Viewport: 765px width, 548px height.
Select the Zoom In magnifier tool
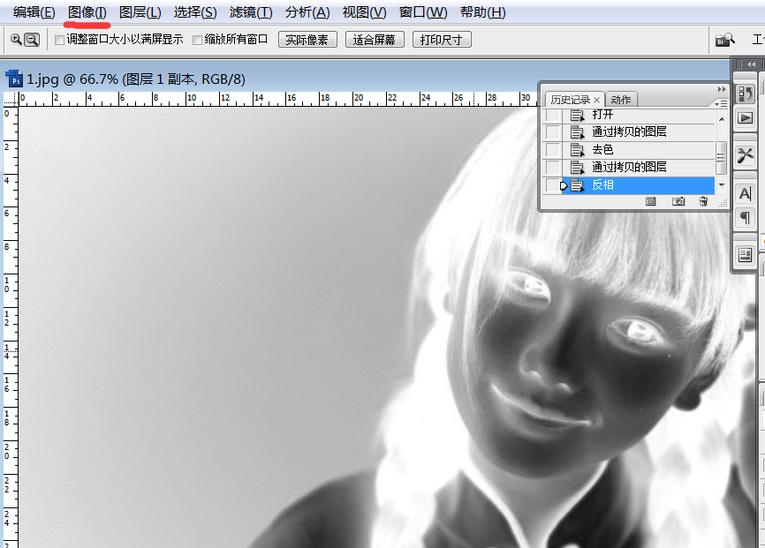click(16, 40)
